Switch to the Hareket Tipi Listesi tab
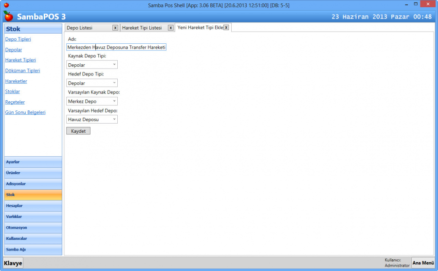The width and height of the screenshot is (438, 271). coord(142,28)
